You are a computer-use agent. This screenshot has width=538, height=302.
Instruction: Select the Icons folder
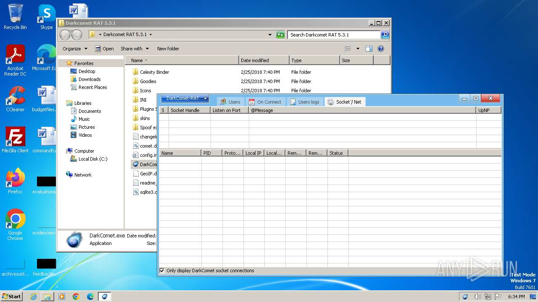[x=145, y=91]
